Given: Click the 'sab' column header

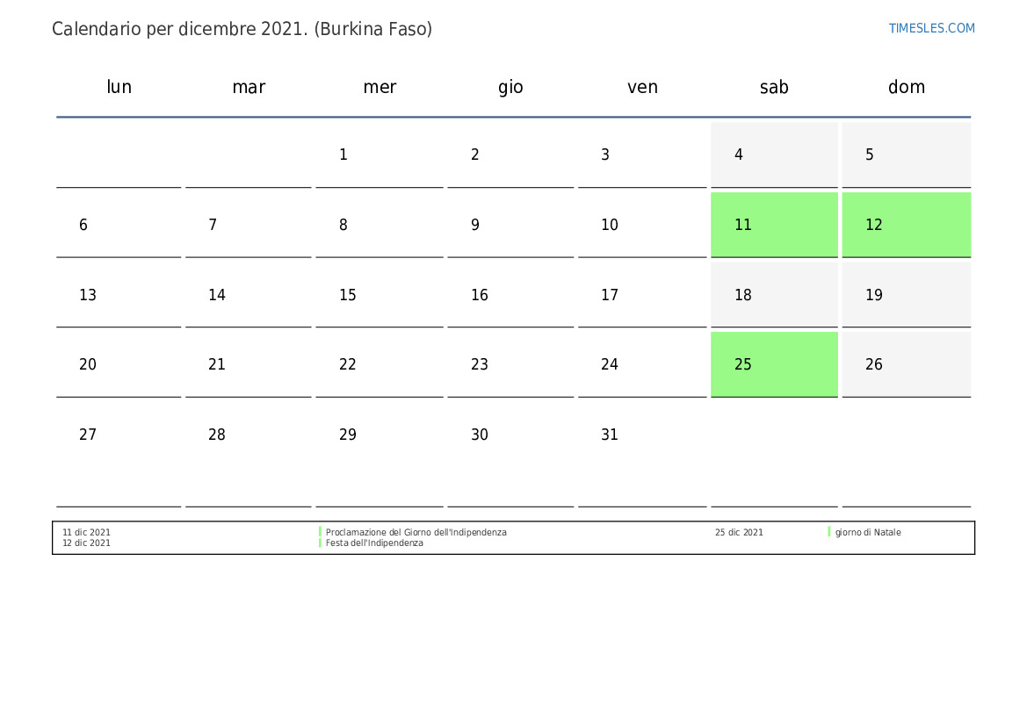Looking at the screenshot, I should [x=773, y=87].
